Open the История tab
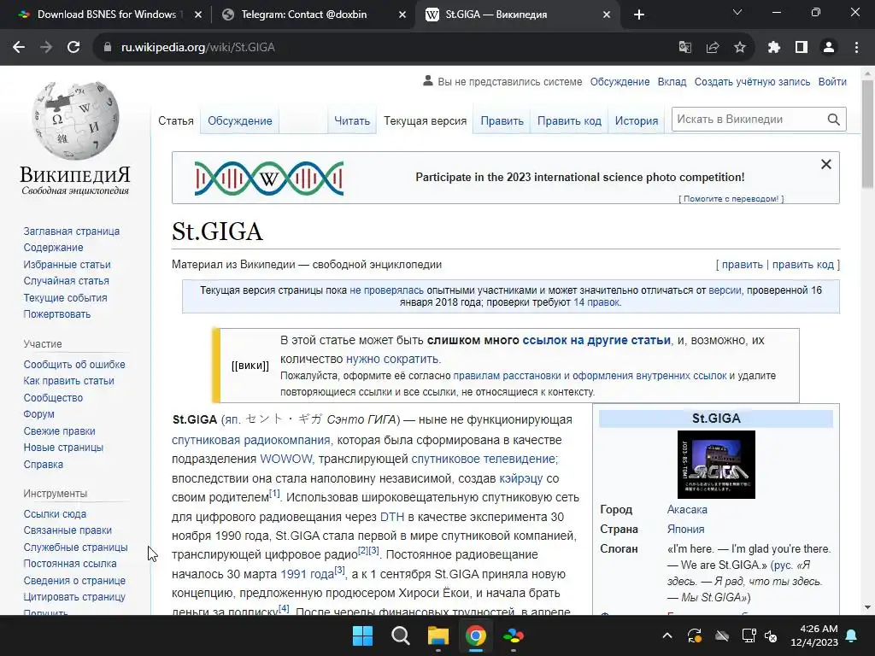 click(637, 121)
